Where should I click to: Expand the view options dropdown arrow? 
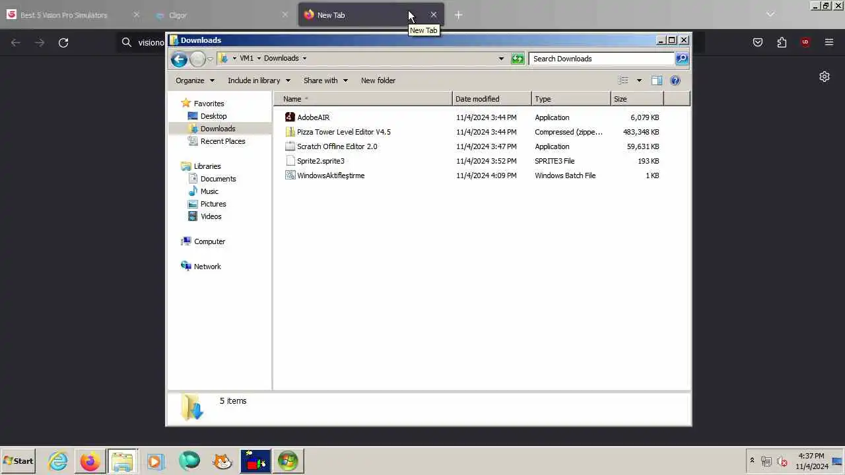[x=639, y=80]
